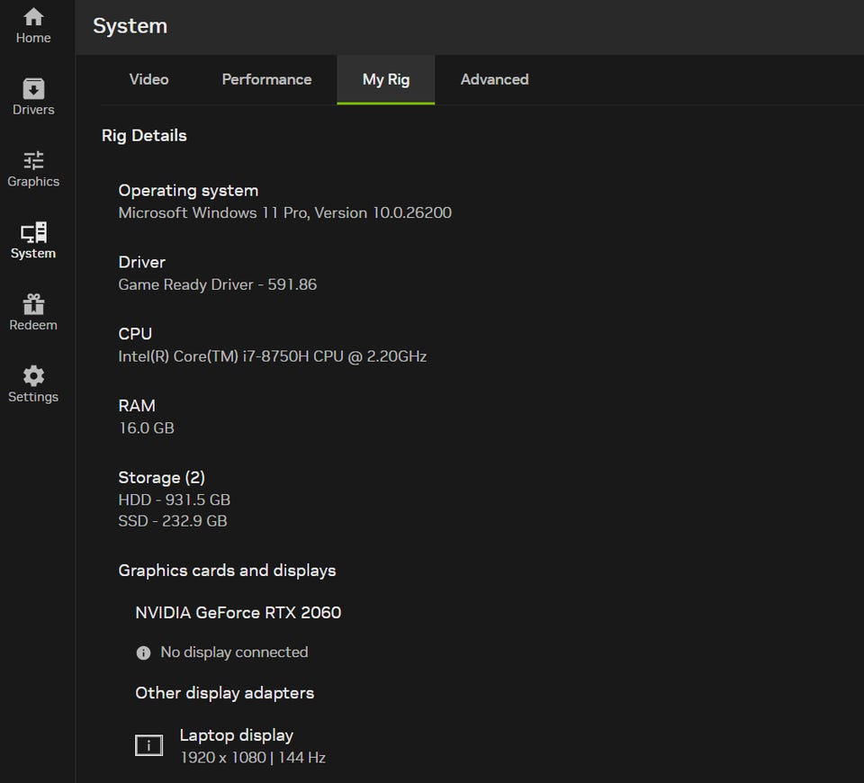Select the System icon in the sidebar
This screenshot has width=864, height=783.
[33, 240]
